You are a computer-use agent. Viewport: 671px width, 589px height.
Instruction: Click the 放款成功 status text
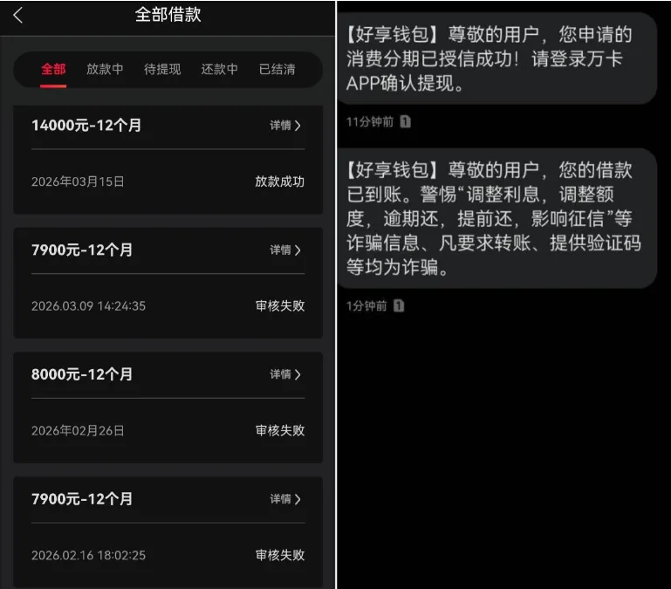coord(280,181)
